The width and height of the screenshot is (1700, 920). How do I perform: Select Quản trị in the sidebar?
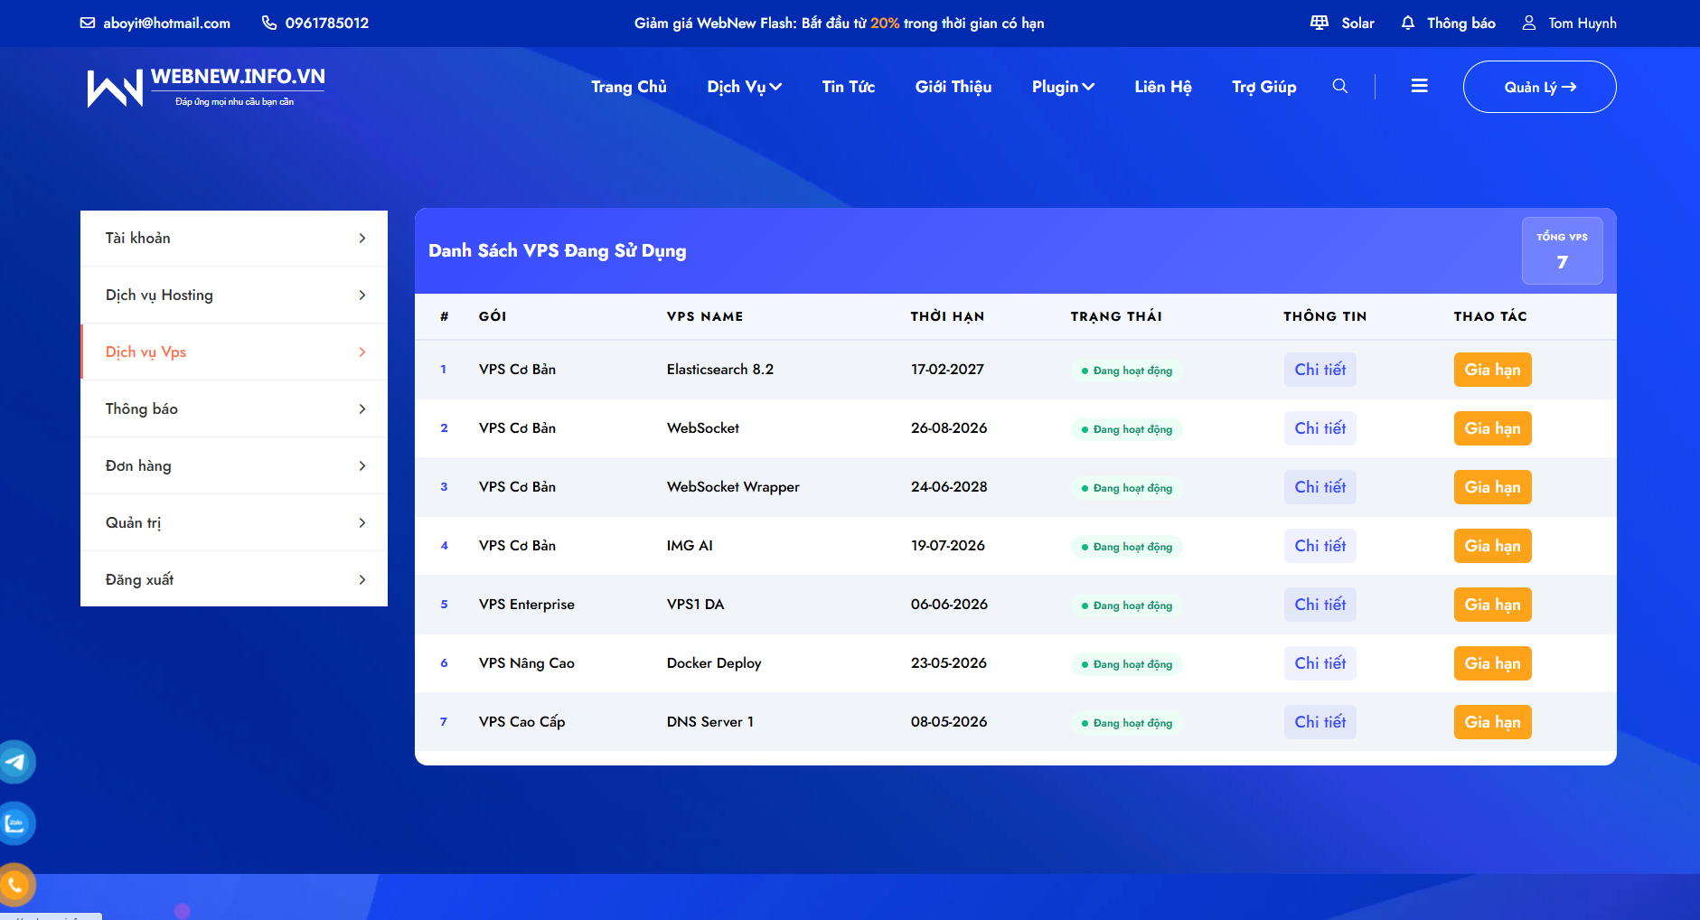click(x=234, y=523)
